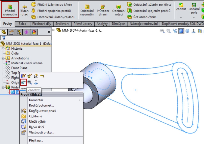Open the DimXpert tab
This screenshot has width=204, height=144.
pos(119,24)
